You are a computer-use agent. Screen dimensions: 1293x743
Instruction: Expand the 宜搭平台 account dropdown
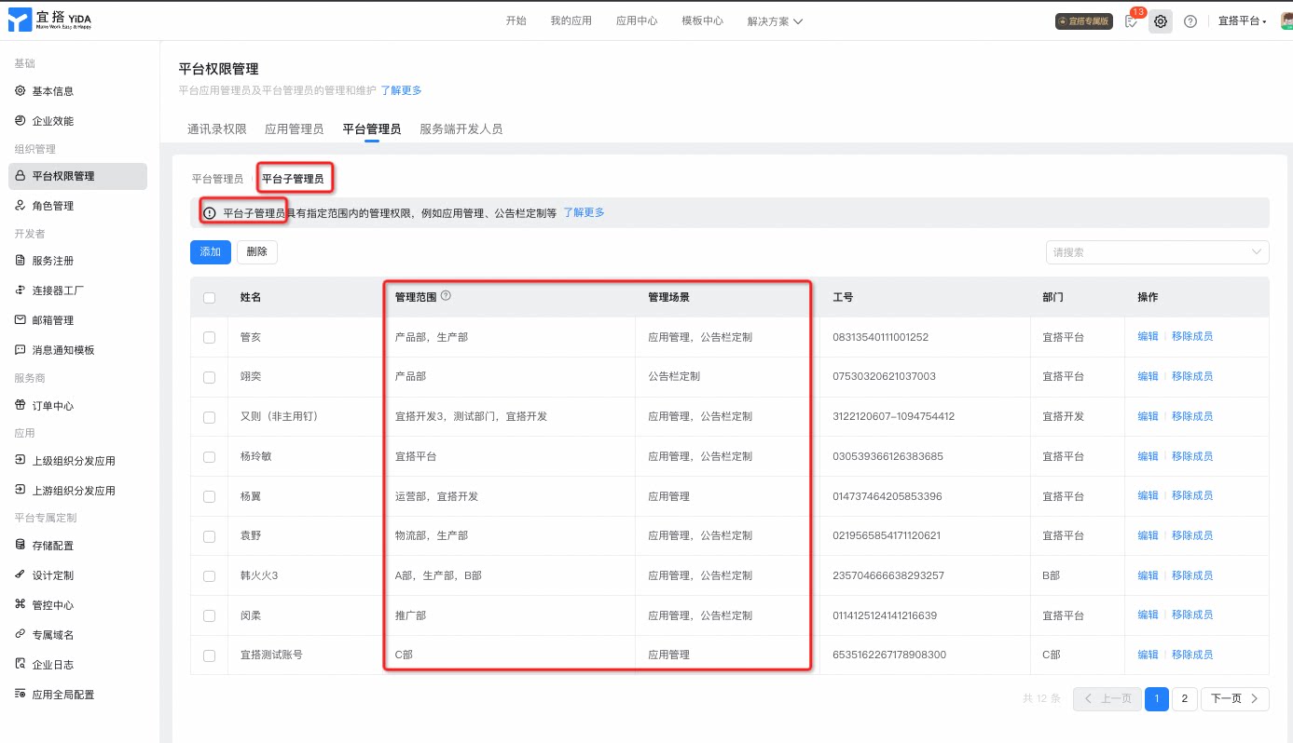[x=1243, y=21]
